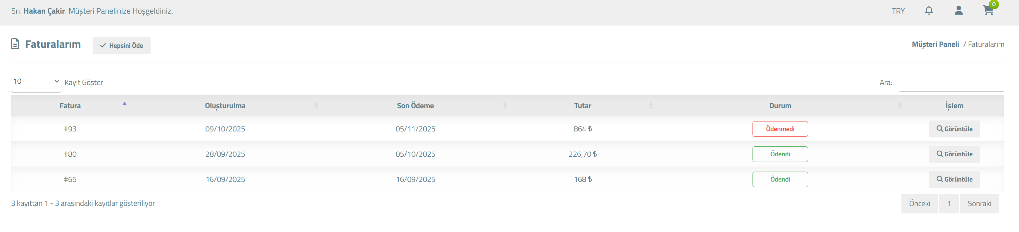Click the Hepsini Öde button

tap(122, 46)
